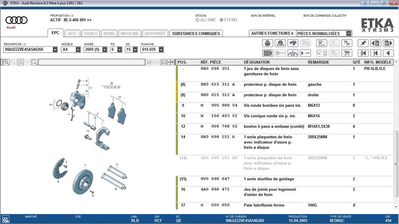The height and width of the screenshot is (224, 399).
Task: Switch to the TOOLS tab
Action: pyautogui.click(x=91, y=33)
